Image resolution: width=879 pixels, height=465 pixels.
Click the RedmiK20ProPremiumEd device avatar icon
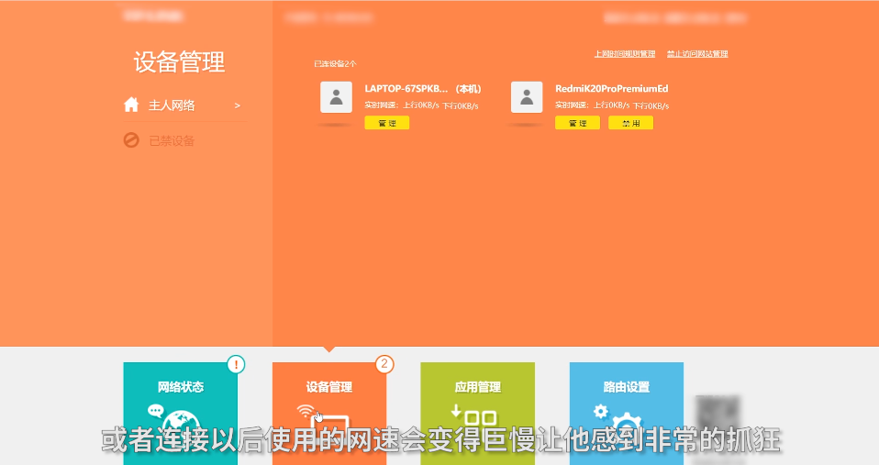coord(527,97)
